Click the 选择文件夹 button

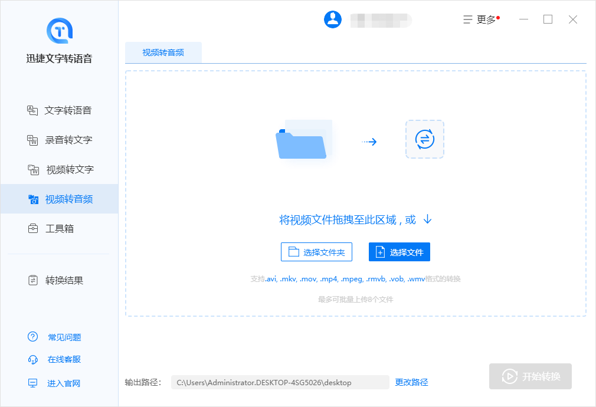[x=316, y=251]
